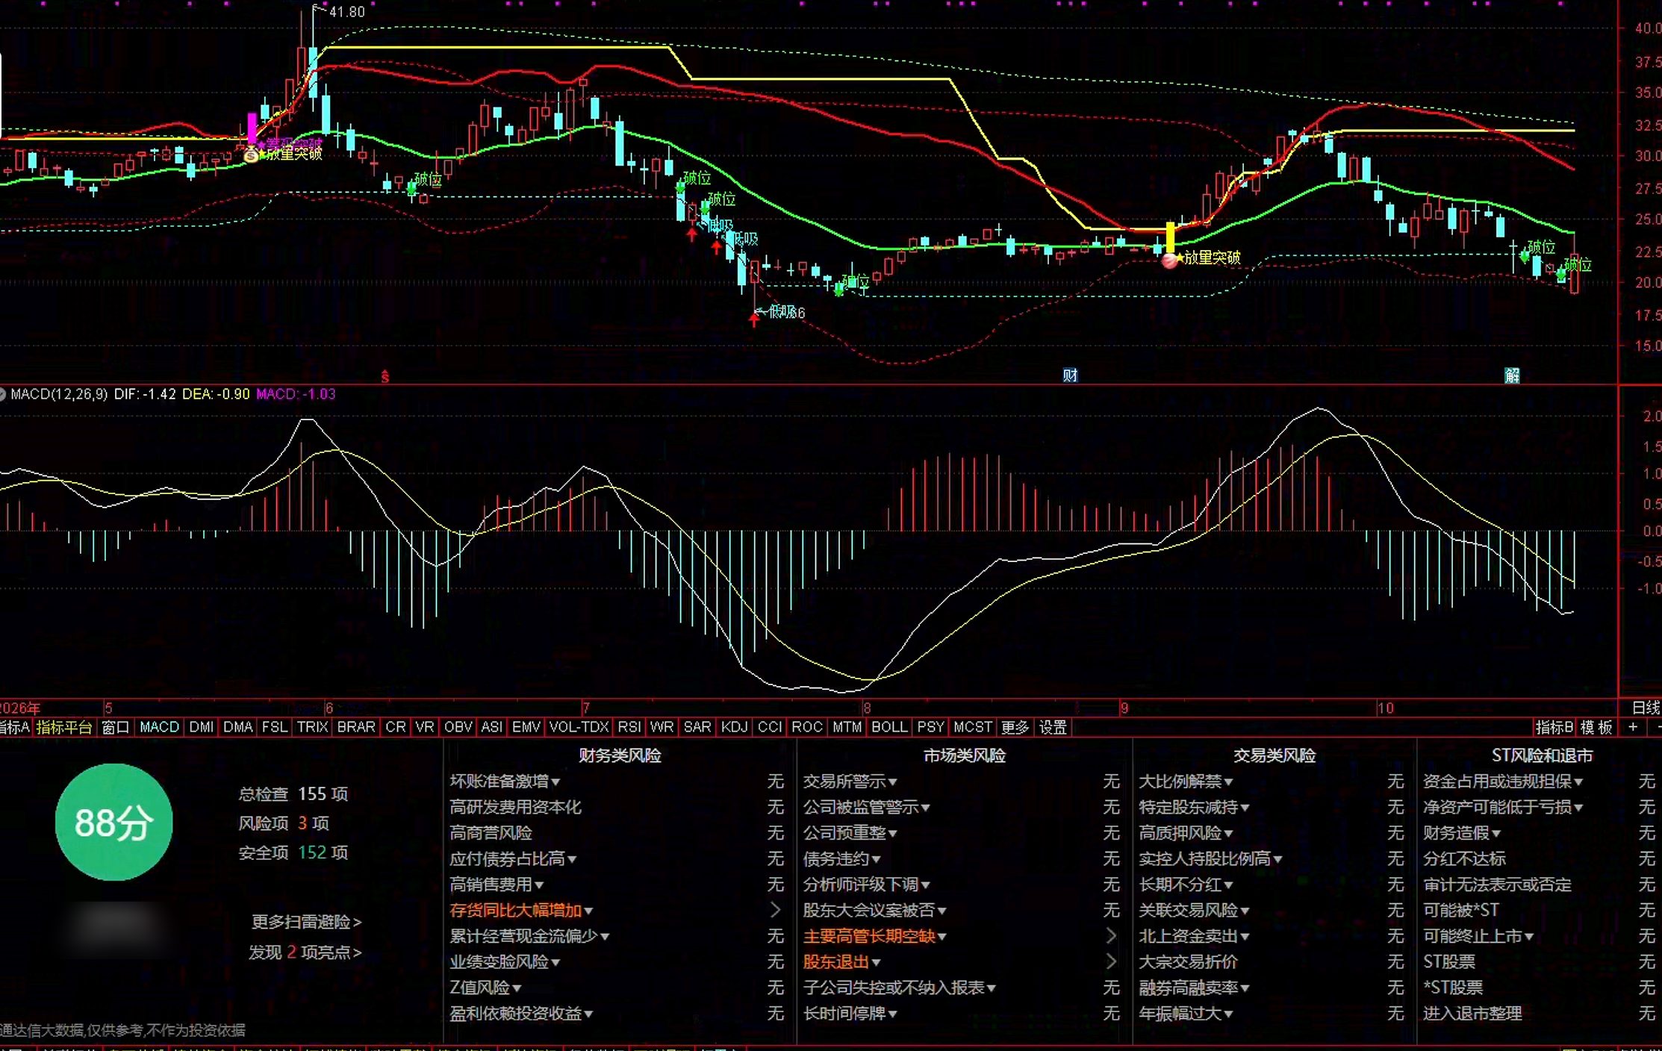Select the VOL-TDX indicator tab

click(579, 727)
